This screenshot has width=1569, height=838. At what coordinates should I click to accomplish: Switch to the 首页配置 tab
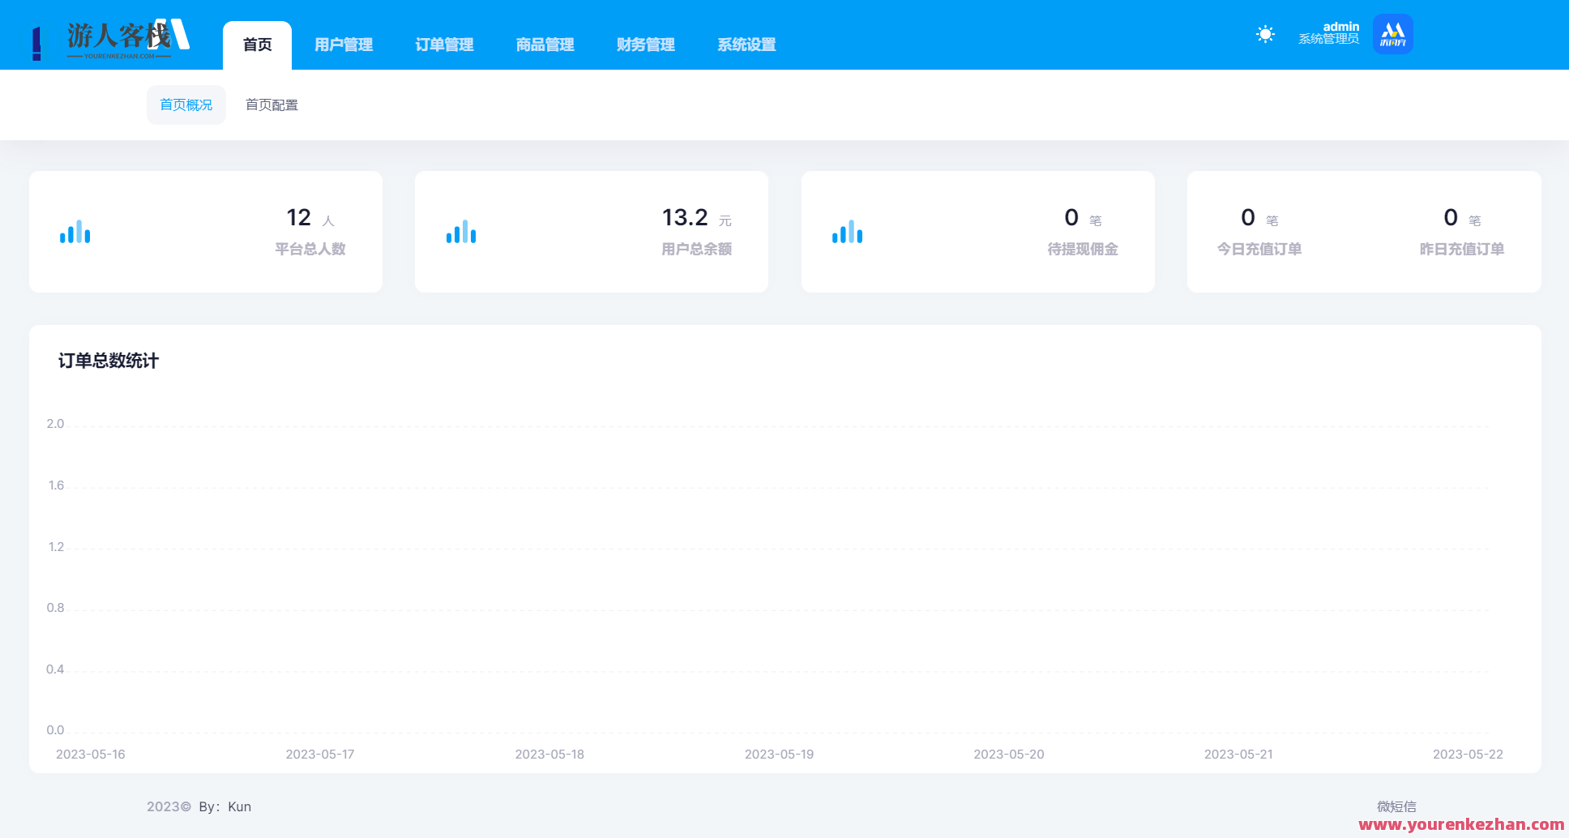click(271, 105)
